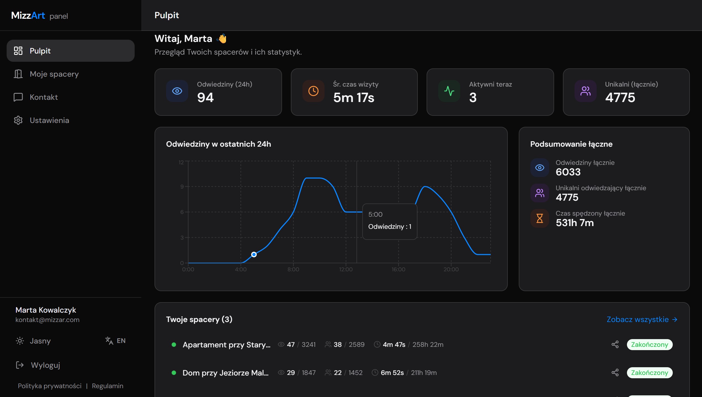702x397 pixels.
Task: Switch language to EN
Action: click(x=115, y=341)
